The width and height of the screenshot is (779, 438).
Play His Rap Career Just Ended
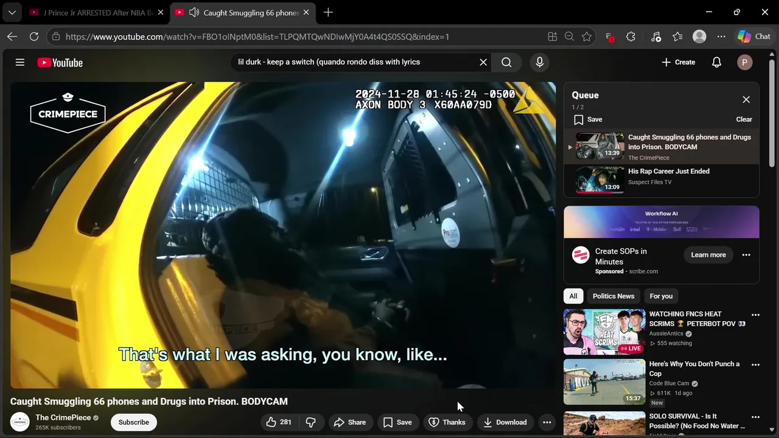(662, 180)
